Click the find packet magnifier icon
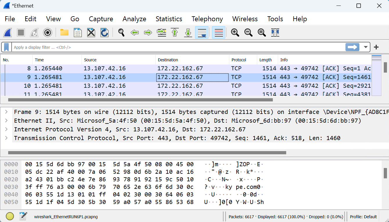The width and height of the screenshot is (389, 222). click(x=121, y=33)
